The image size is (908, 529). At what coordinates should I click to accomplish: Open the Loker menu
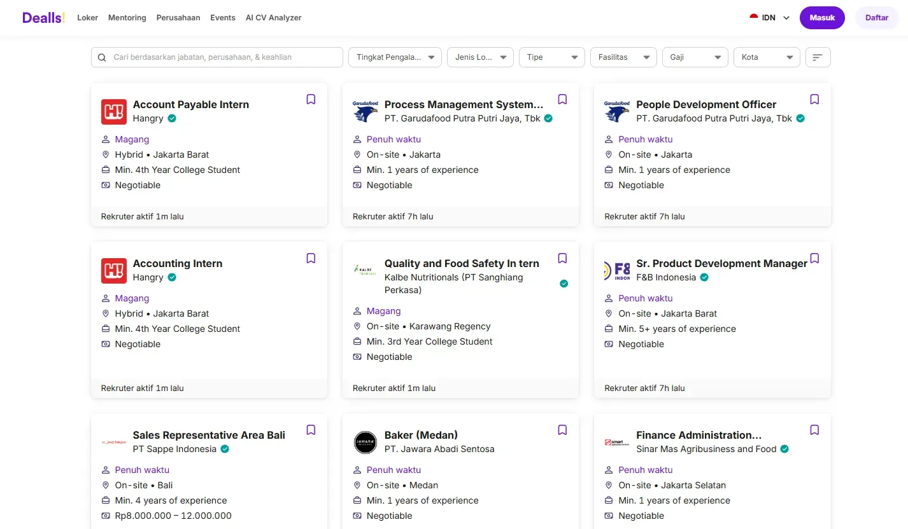click(x=88, y=18)
